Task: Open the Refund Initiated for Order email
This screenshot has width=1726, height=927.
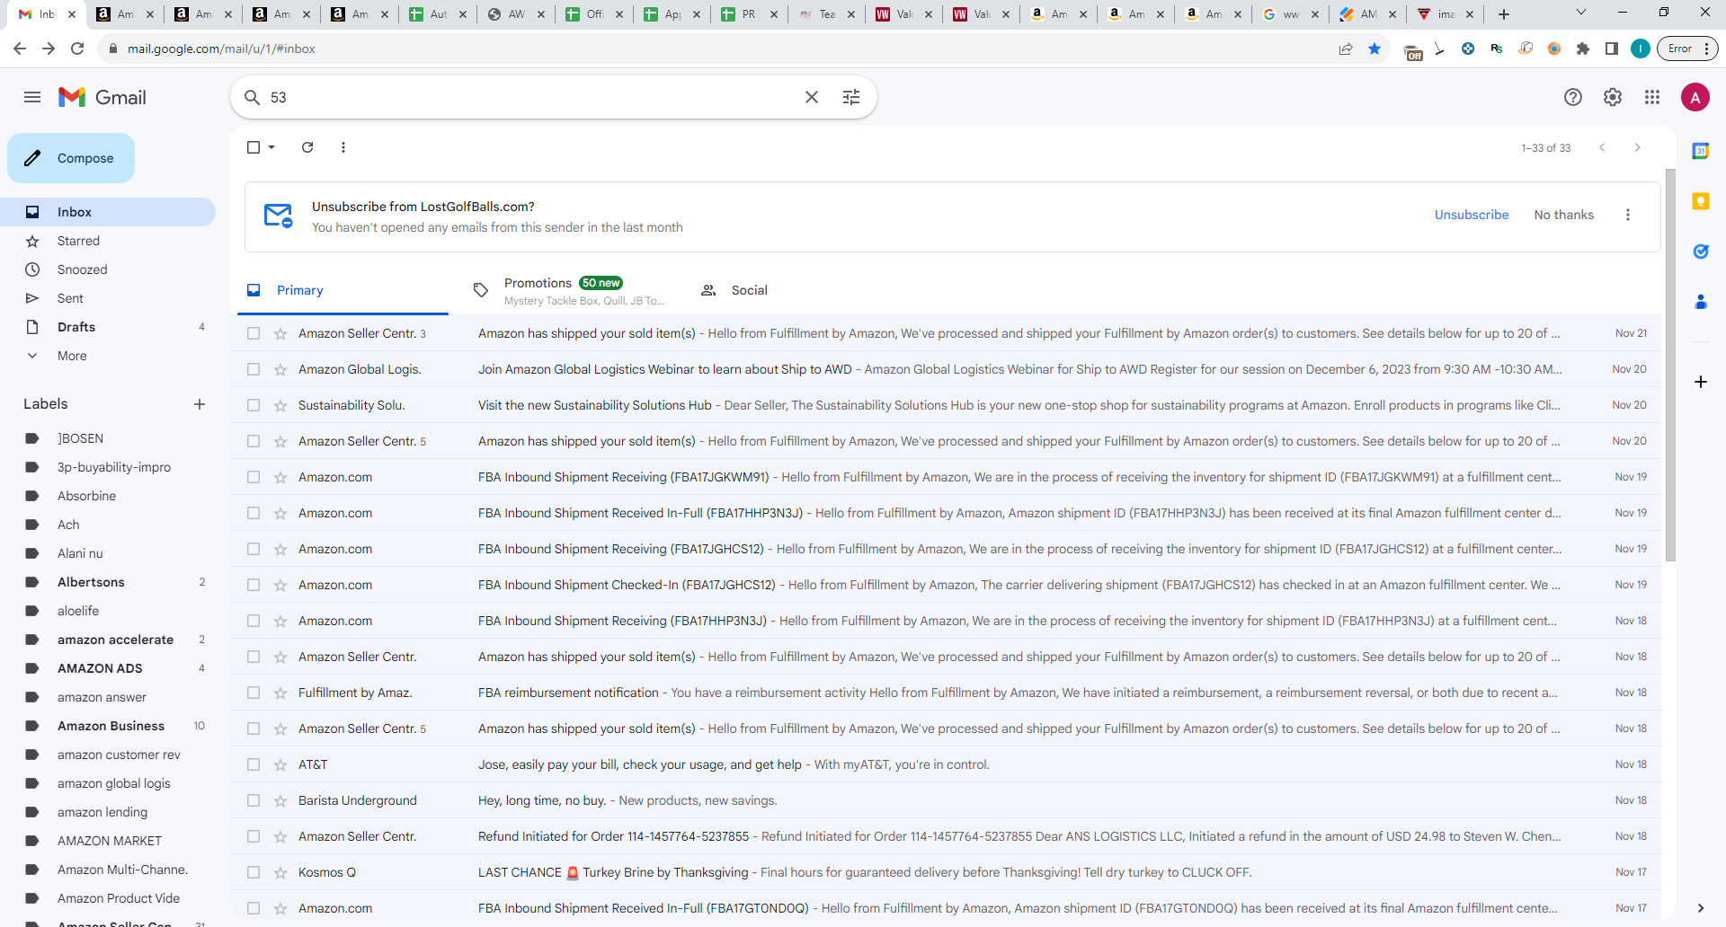Action: click(946, 836)
